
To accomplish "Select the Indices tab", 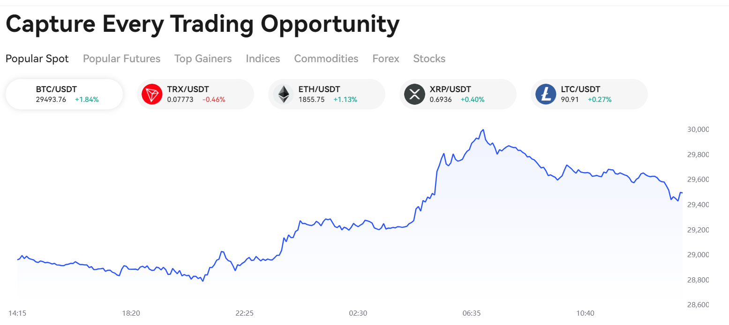I will pos(263,58).
